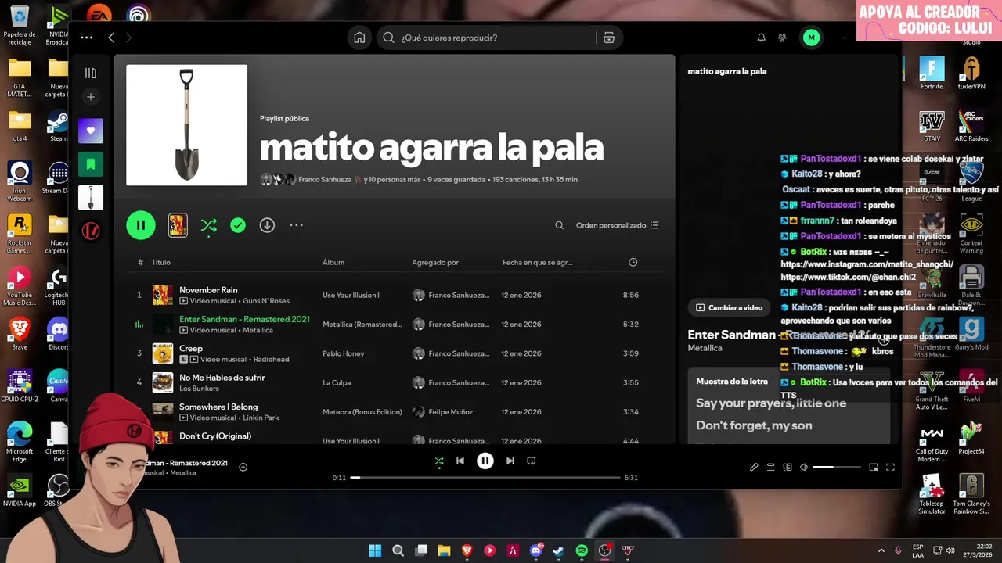Mute volume speaker icon
The height and width of the screenshot is (563, 1002).
[804, 467]
